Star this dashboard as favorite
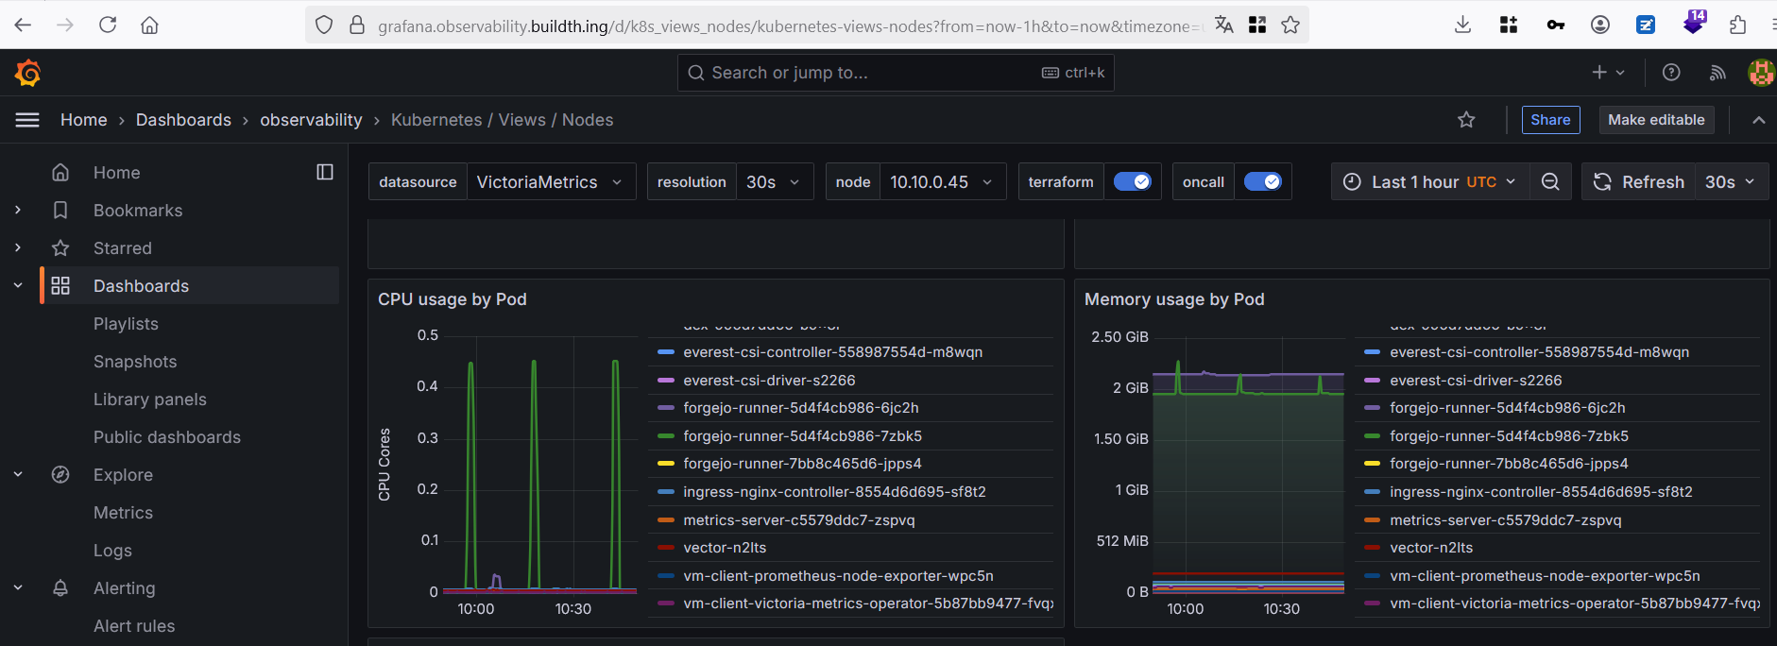1777x646 pixels. [x=1466, y=120]
